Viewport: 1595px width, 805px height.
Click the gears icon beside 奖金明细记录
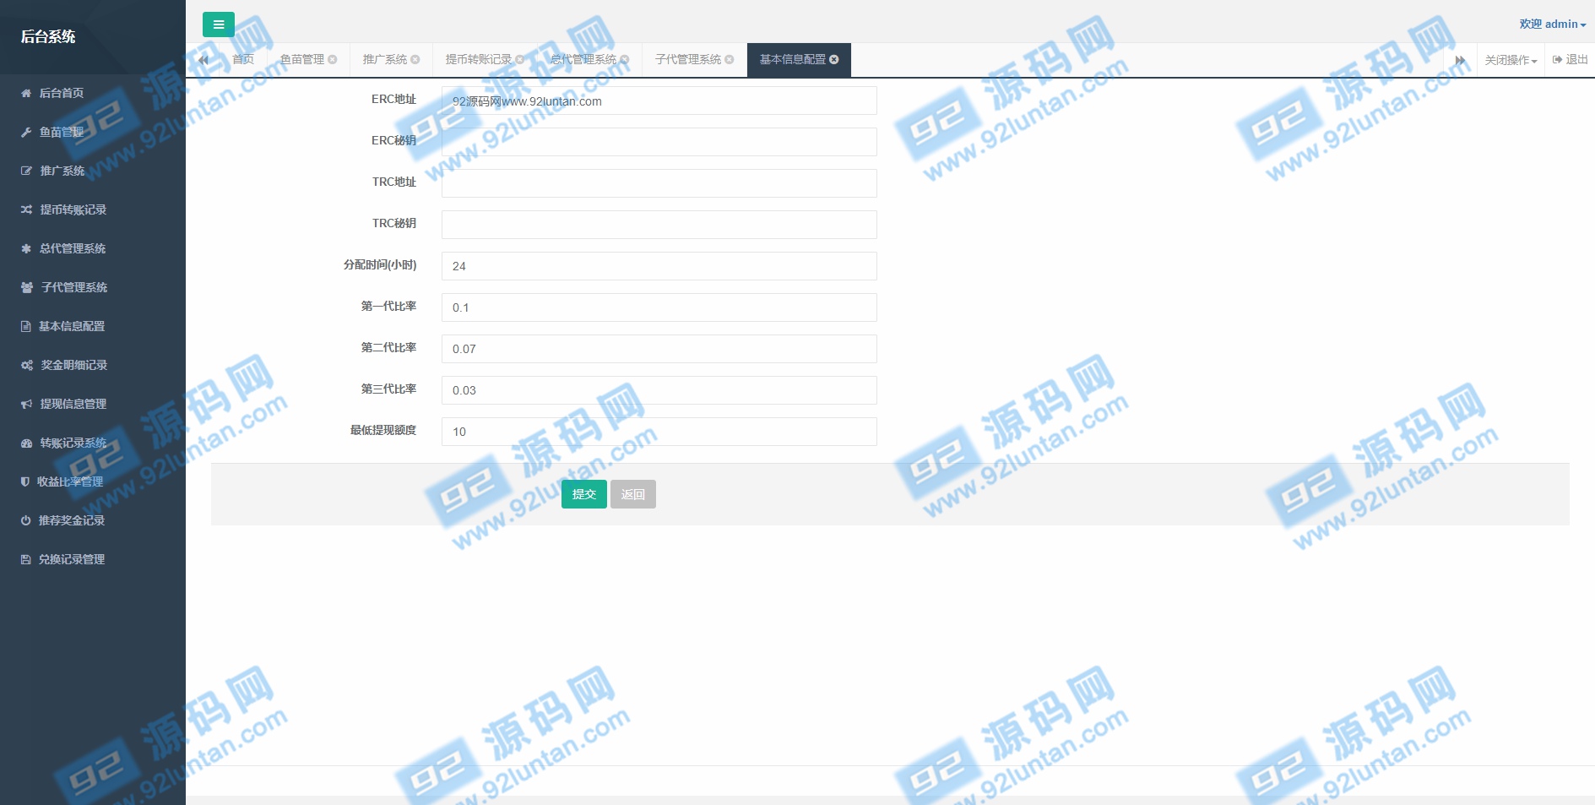coord(27,366)
